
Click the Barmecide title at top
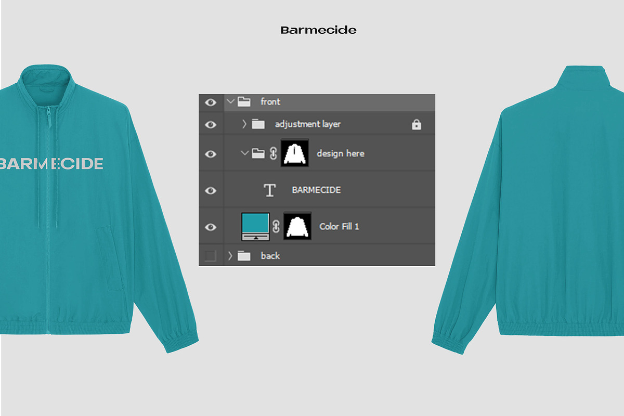(318, 30)
